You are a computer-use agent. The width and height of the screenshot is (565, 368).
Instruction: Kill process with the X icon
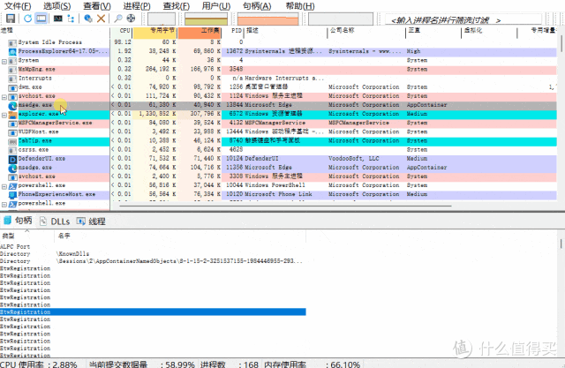(102, 19)
